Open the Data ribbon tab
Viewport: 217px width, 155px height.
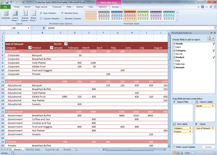69,7
